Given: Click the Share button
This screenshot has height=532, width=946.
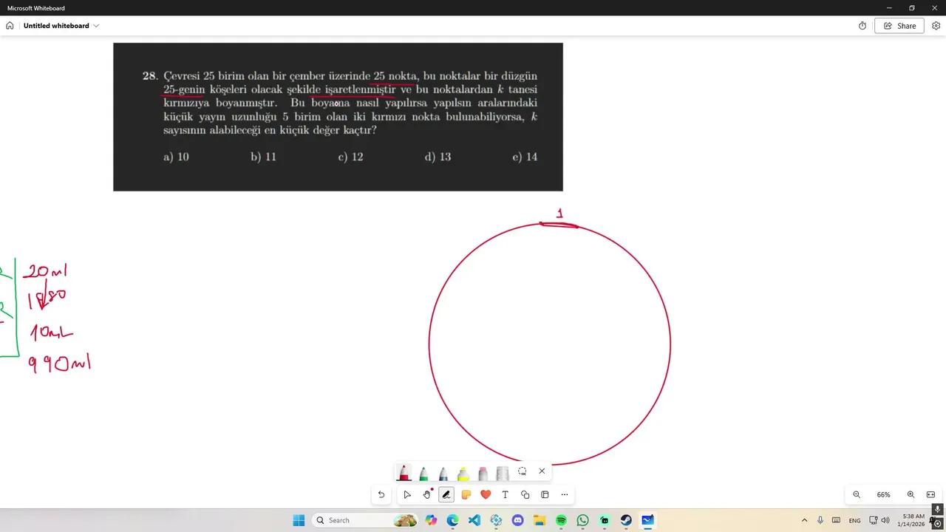Looking at the screenshot, I should [899, 26].
